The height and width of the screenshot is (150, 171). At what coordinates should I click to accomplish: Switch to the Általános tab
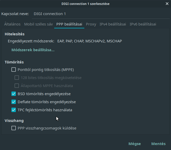point(12,24)
